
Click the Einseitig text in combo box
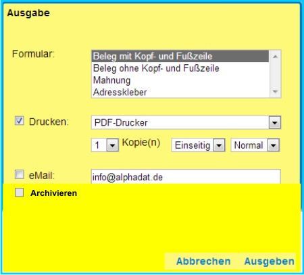coord(193,145)
